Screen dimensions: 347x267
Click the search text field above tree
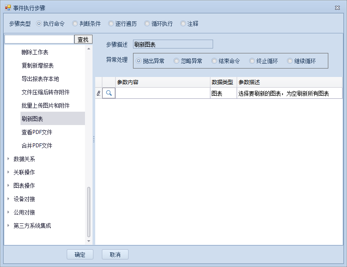(39, 40)
